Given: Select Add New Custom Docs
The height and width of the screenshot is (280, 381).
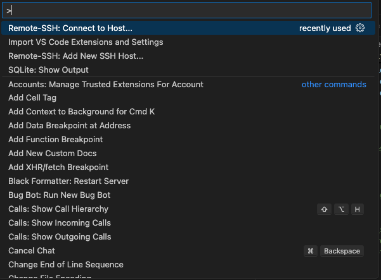Looking at the screenshot, I should tap(188, 154).
